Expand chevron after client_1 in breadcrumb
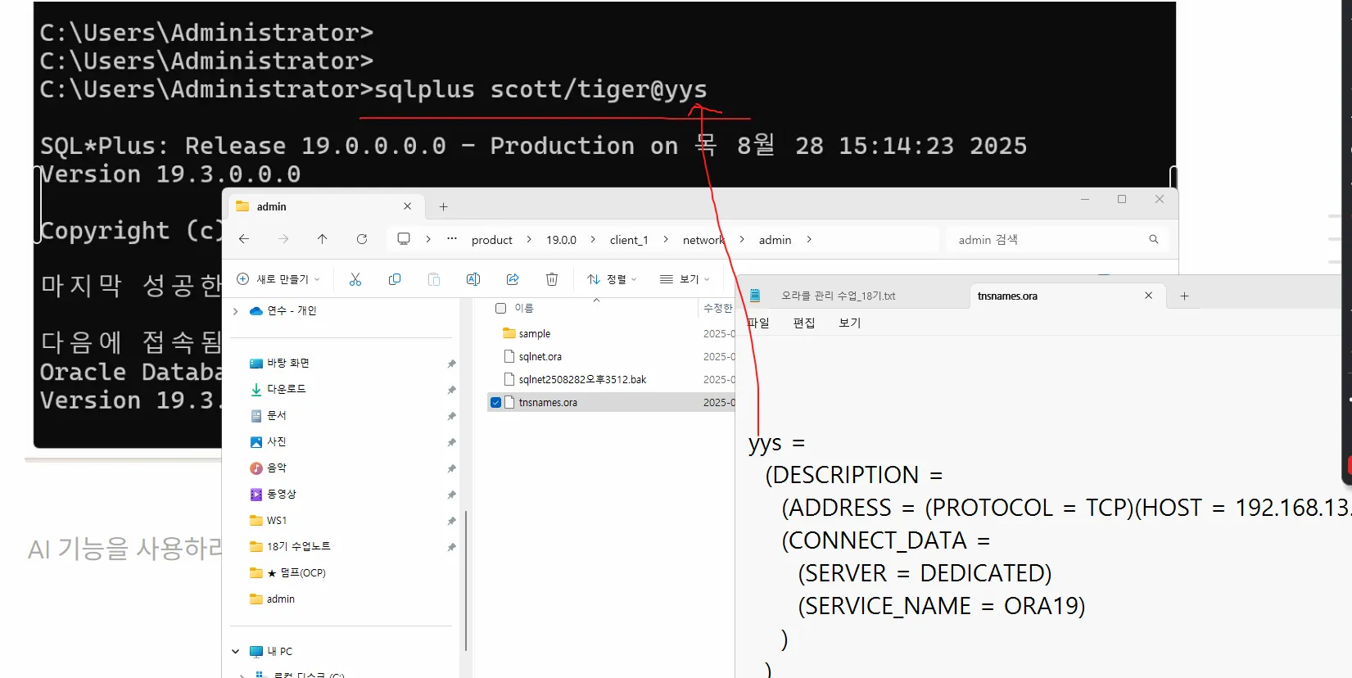The width and height of the screenshot is (1352, 678). (x=666, y=239)
